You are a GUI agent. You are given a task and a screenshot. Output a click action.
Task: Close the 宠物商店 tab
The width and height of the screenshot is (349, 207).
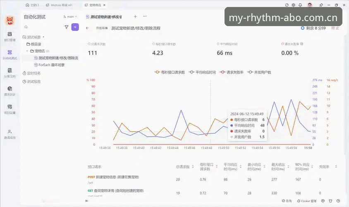[x=104, y=5]
